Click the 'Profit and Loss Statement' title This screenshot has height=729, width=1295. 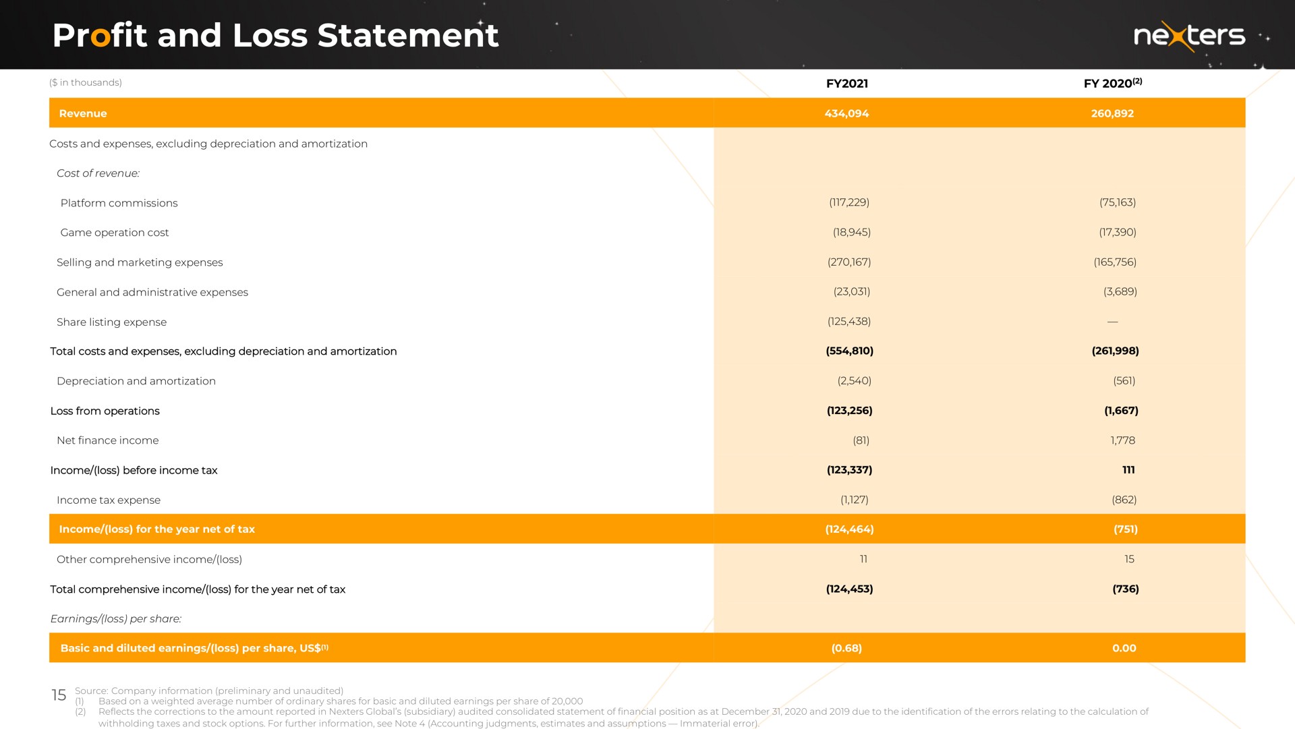275,35
